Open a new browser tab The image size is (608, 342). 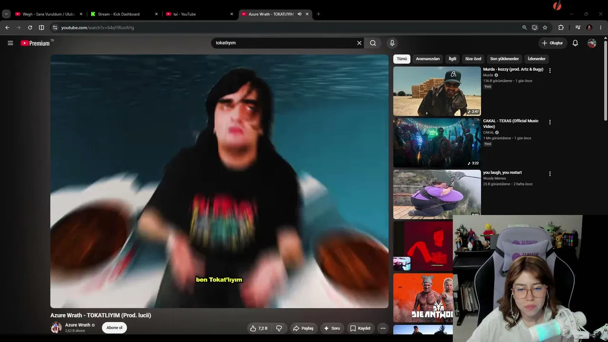point(318,14)
